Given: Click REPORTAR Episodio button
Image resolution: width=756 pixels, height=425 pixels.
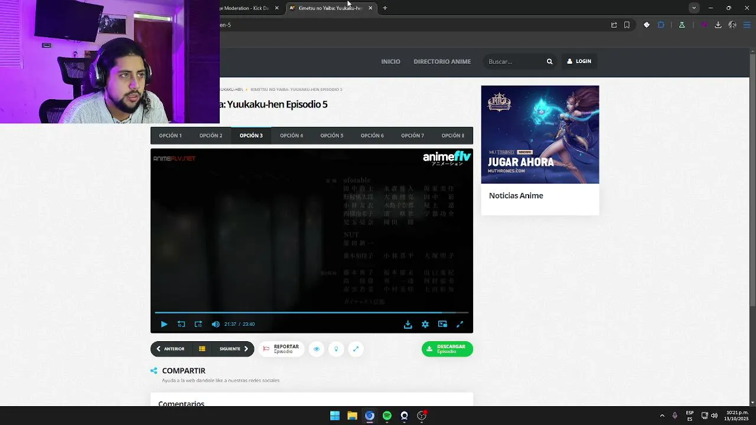Looking at the screenshot, I should pos(281,349).
